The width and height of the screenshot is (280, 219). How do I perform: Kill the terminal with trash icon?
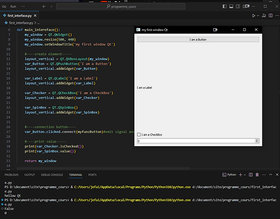pos(257,175)
